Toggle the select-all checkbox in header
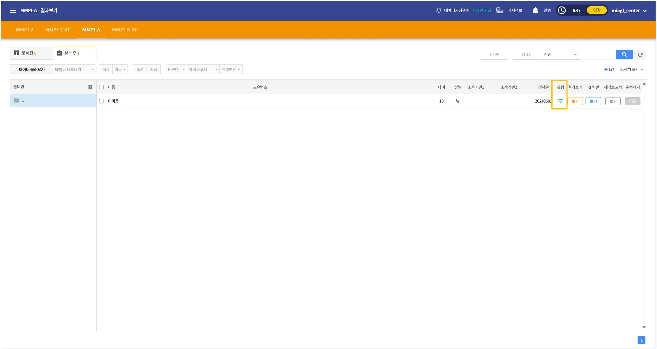 click(101, 87)
